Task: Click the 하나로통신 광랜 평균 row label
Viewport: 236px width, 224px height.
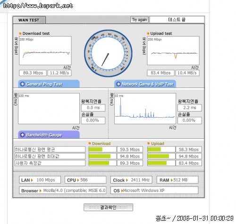Action: [x=50, y=150]
